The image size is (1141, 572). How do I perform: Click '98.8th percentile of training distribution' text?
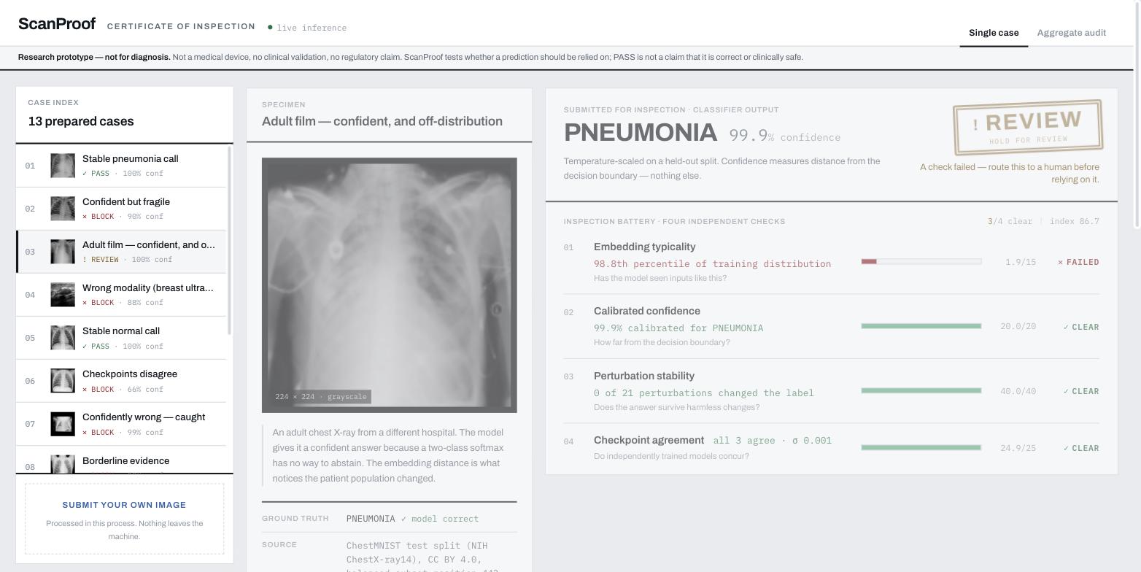(x=712, y=264)
